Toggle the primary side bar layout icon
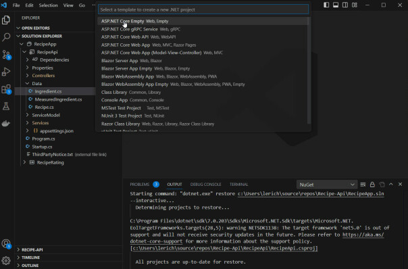Image resolution: width=408 pixels, height=269 pixels. tap(326, 5)
